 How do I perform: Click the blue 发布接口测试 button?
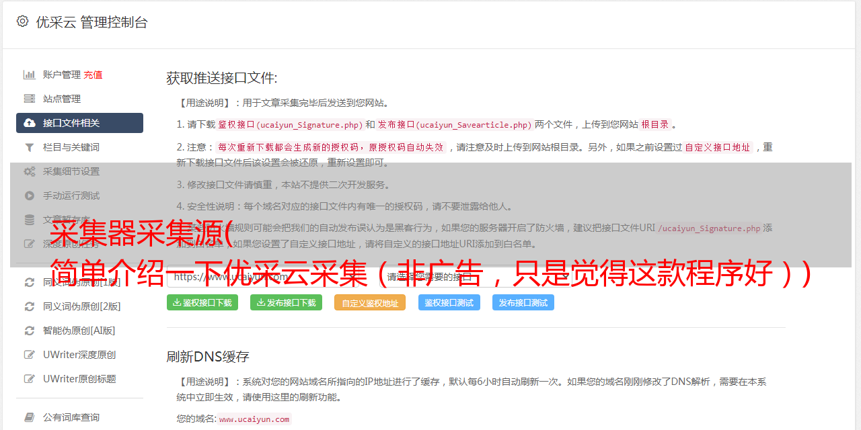[x=523, y=302]
